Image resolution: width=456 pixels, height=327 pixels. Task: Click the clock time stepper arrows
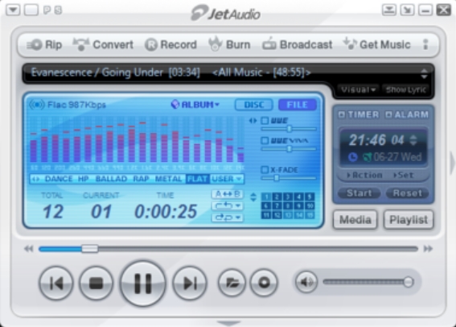(x=413, y=140)
